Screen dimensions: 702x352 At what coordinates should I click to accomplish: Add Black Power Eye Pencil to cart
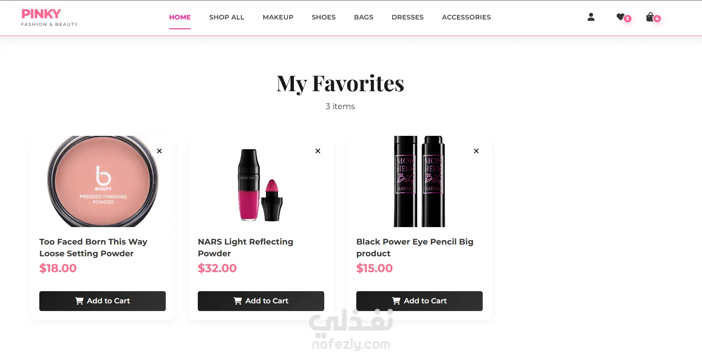coord(419,301)
